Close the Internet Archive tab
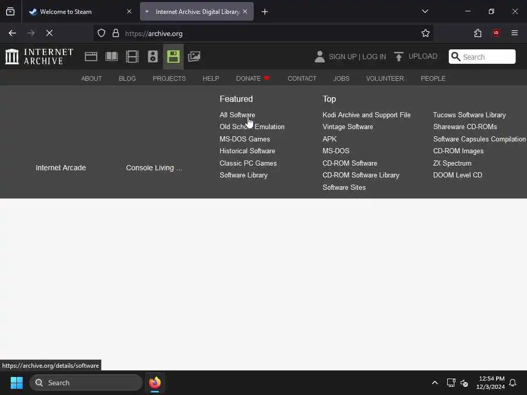 pyautogui.click(x=245, y=11)
